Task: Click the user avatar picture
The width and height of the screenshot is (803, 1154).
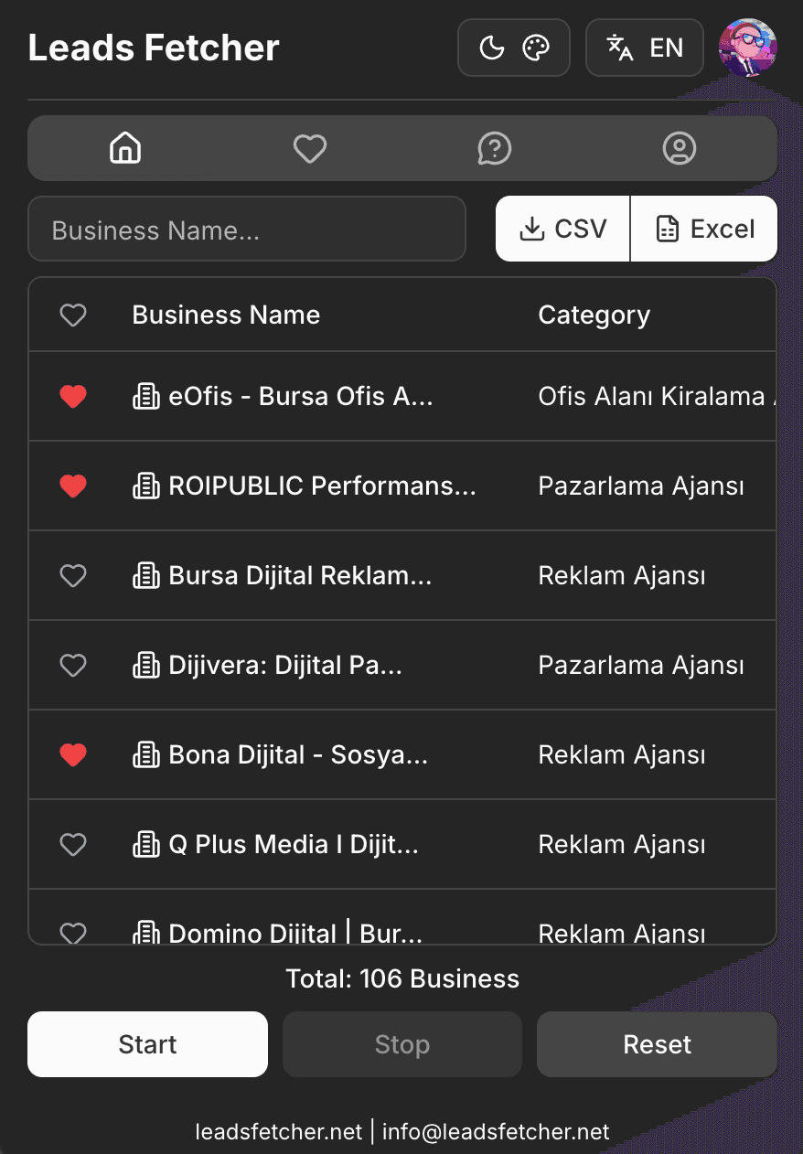Action: tap(747, 48)
